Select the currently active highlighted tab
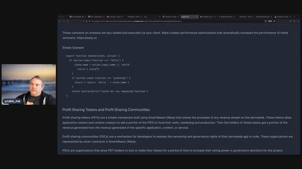 [189, 17]
